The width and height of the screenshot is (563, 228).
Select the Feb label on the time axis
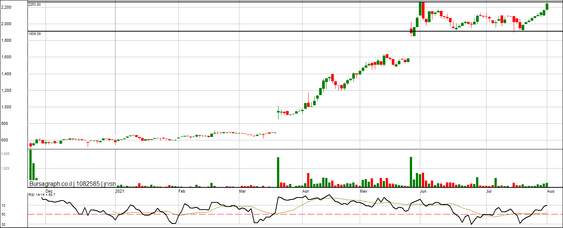pos(182,191)
